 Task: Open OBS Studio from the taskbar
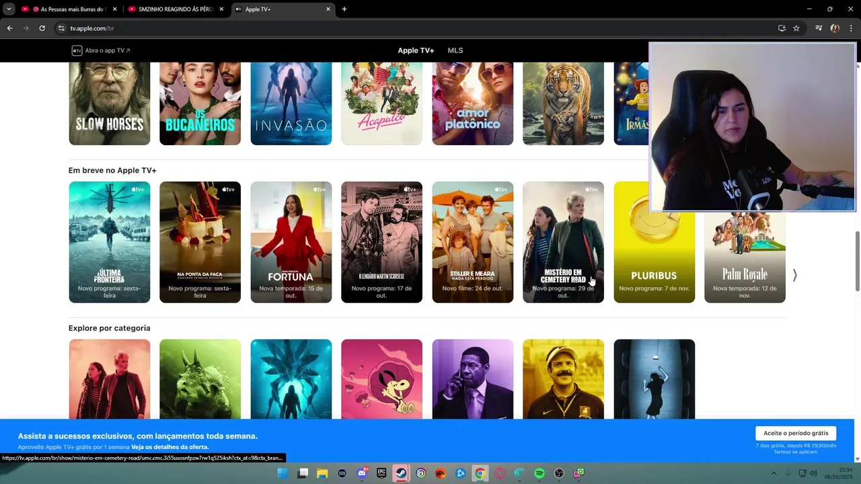click(x=559, y=473)
